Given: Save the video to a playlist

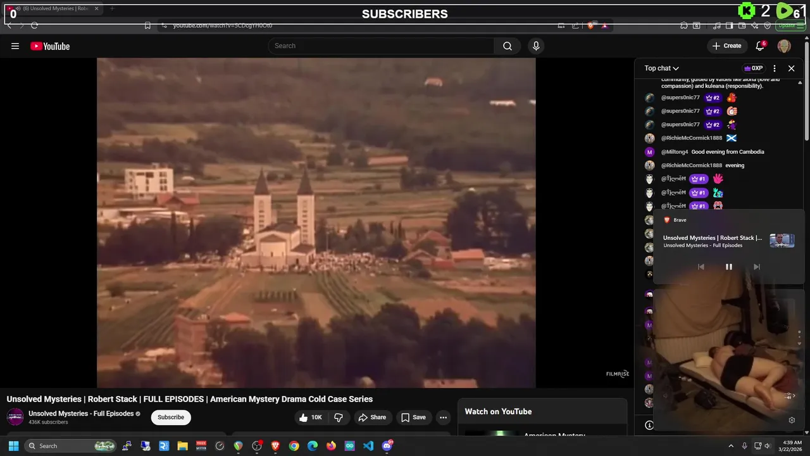Looking at the screenshot, I should tap(413, 417).
